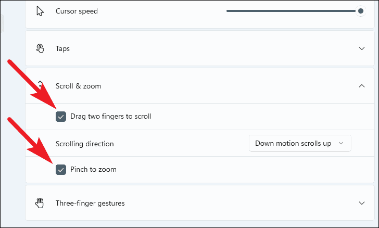Click the cursor pointer icon beside Cursor speed
Screen dimensions: 379x228
[40, 11]
